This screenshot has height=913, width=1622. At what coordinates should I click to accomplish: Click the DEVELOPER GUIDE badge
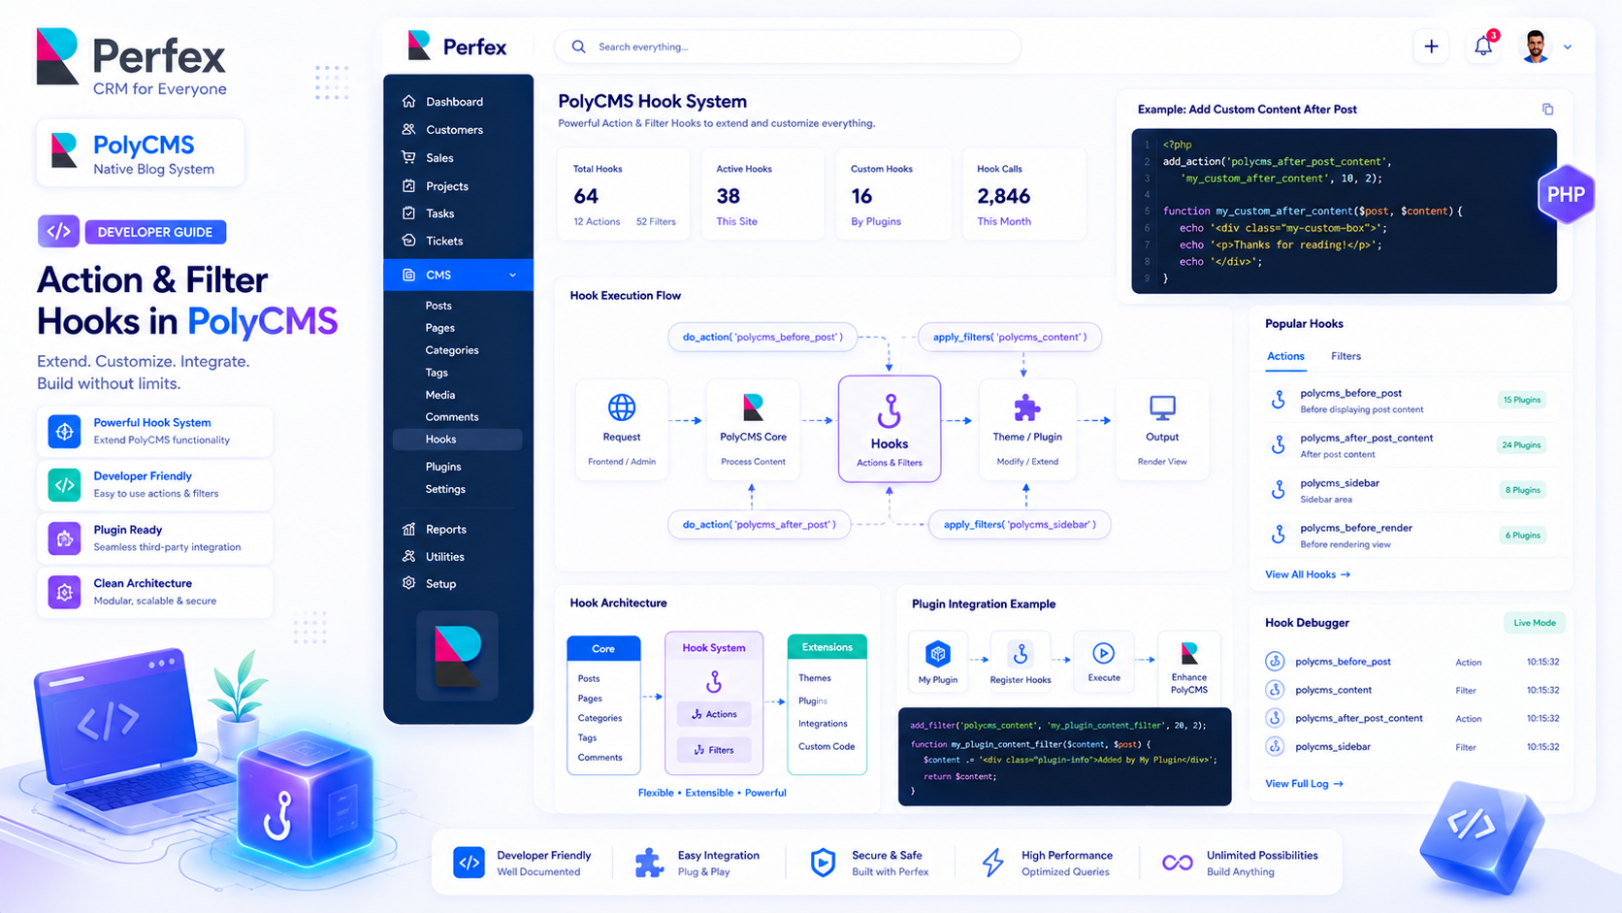pos(155,233)
